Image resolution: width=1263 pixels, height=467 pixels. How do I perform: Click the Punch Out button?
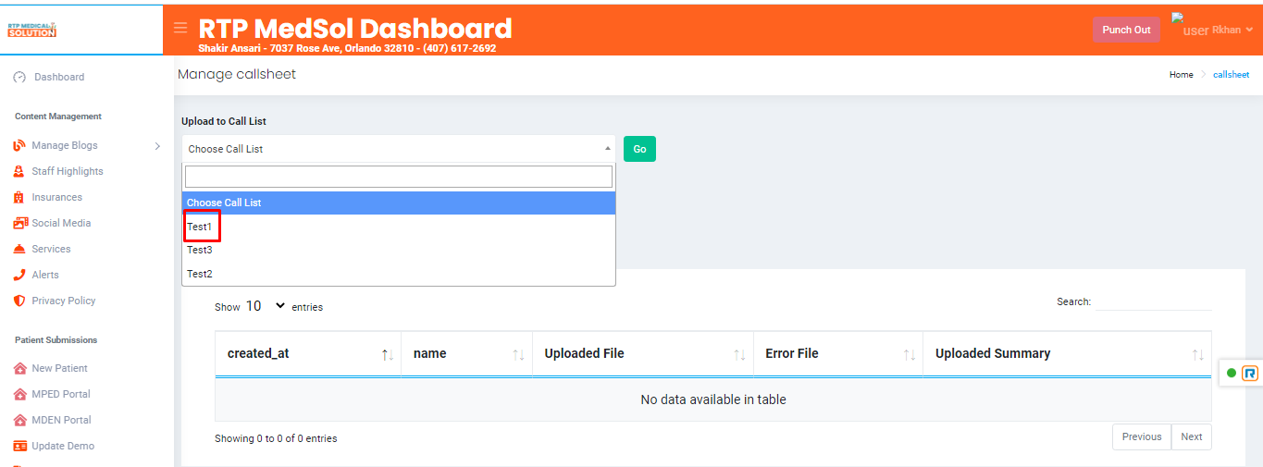pos(1126,30)
